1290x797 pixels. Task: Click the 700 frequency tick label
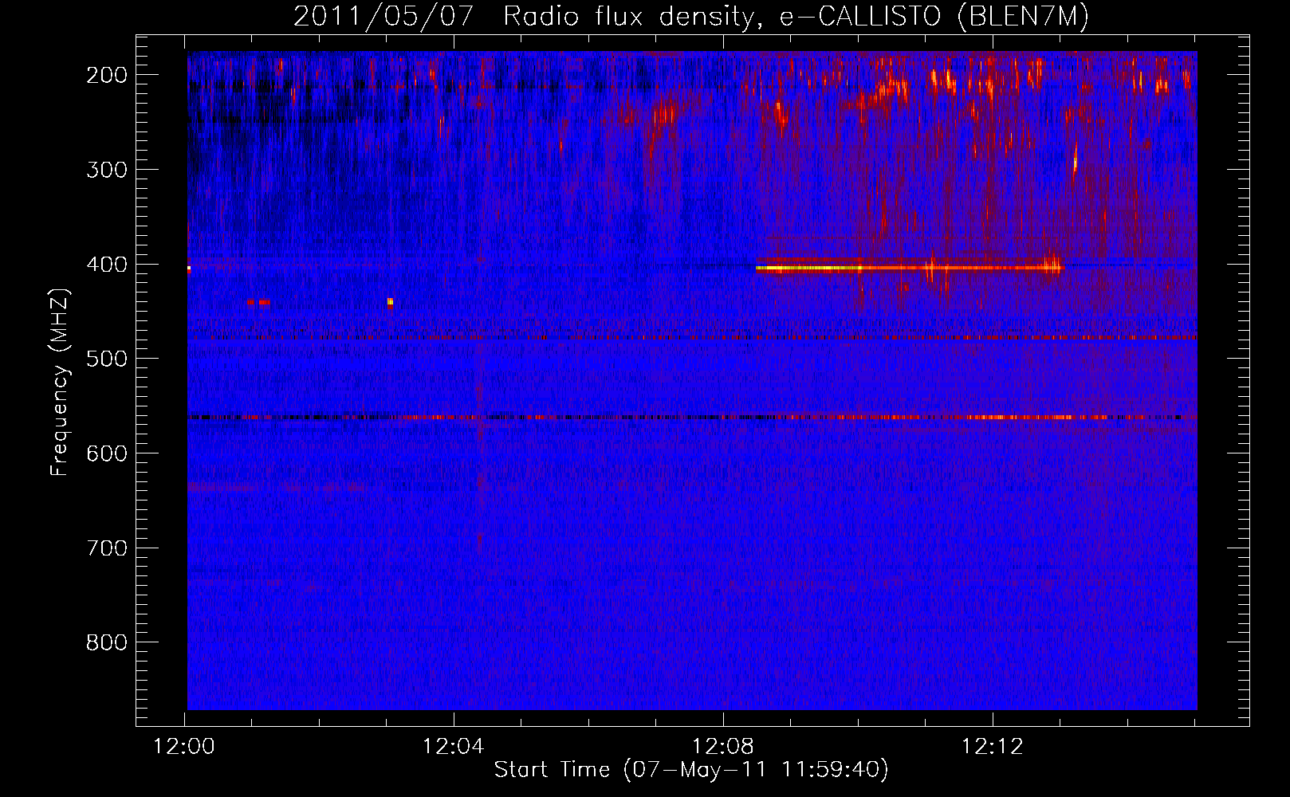[107, 548]
